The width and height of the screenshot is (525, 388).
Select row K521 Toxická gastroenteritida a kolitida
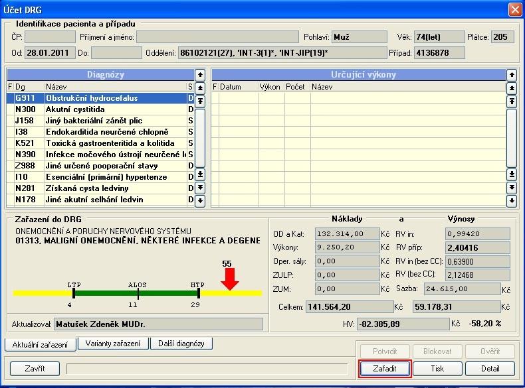[x=100, y=143]
